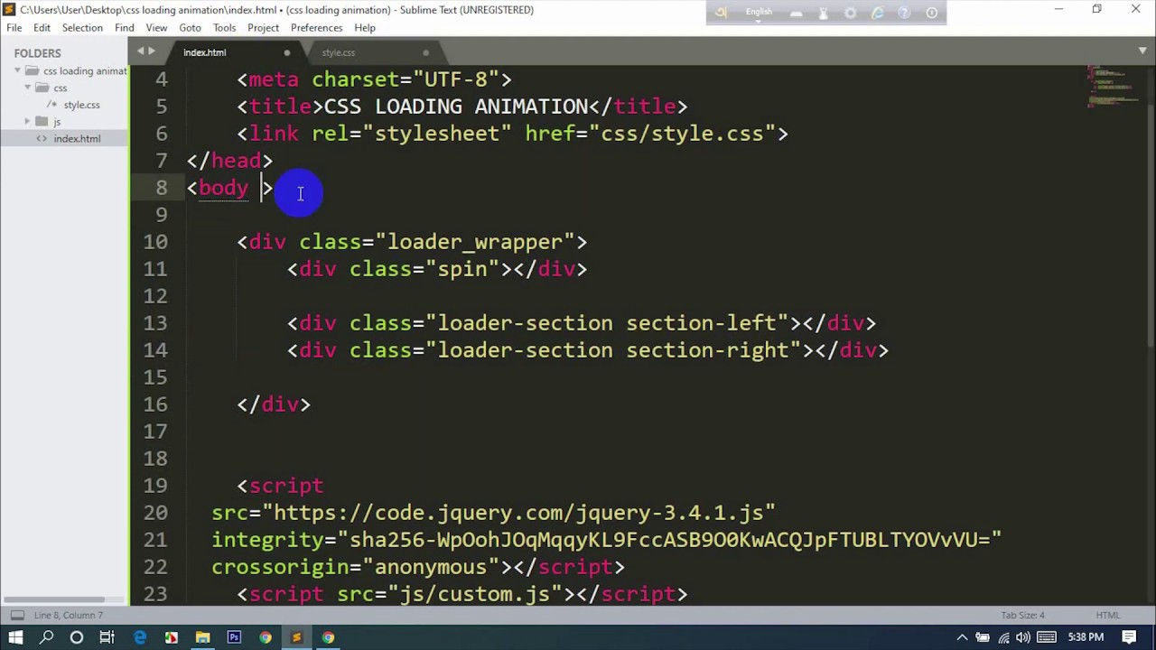
Task: Click CSS LOADING ANIMATION title text
Action: (456, 107)
